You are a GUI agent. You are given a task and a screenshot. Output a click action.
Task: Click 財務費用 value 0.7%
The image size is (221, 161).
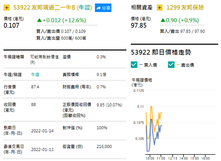click(x=101, y=87)
